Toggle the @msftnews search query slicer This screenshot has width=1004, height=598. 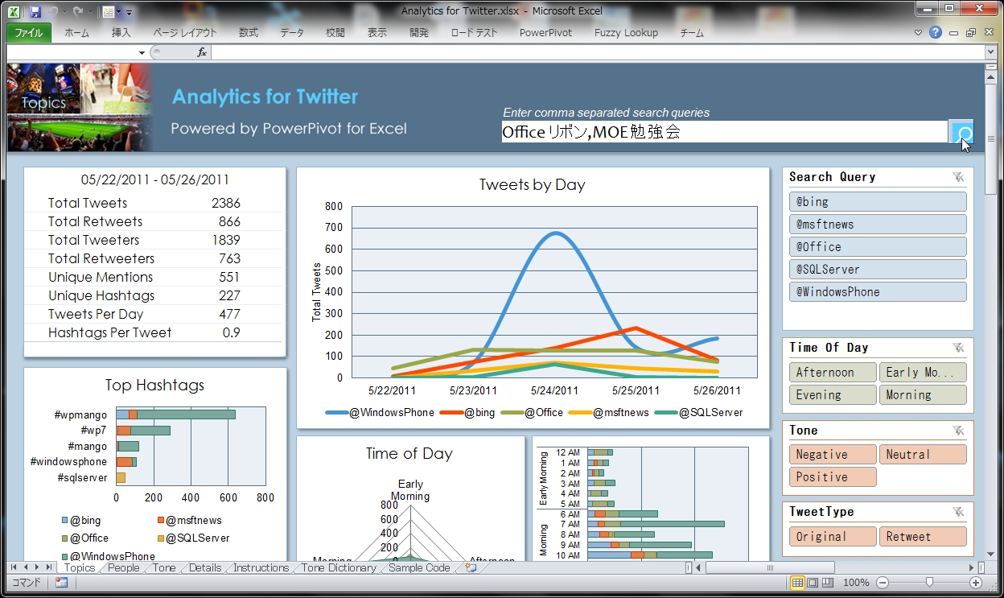(878, 224)
